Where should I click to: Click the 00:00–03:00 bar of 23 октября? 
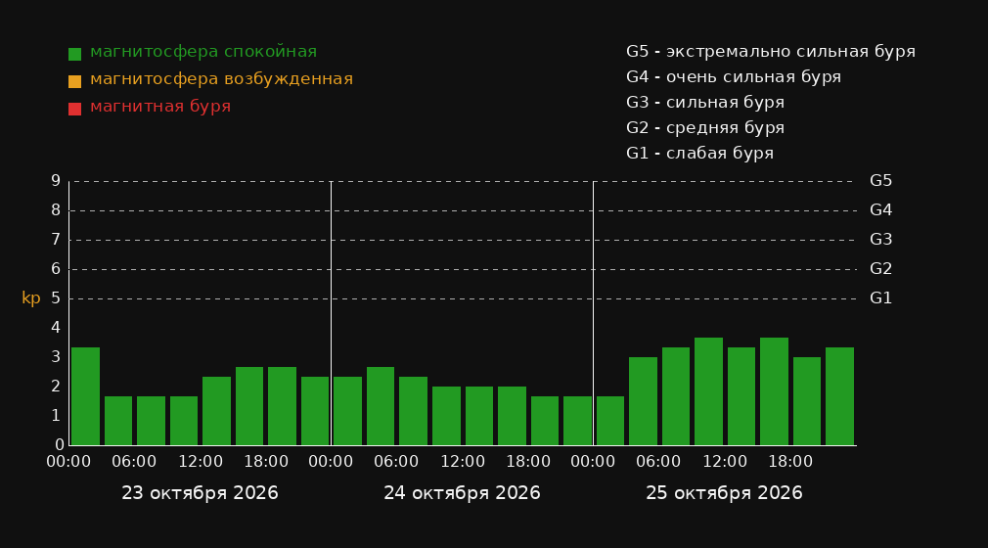click(86, 396)
